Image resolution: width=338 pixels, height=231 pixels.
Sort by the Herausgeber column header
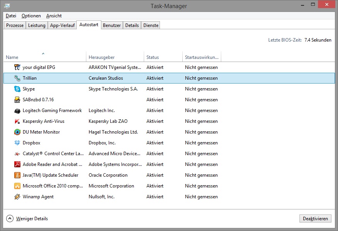click(x=115, y=57)
